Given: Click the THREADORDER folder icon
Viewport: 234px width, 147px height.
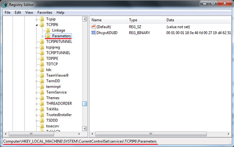Looking at the screenshot, I should (x=42, y=103).
